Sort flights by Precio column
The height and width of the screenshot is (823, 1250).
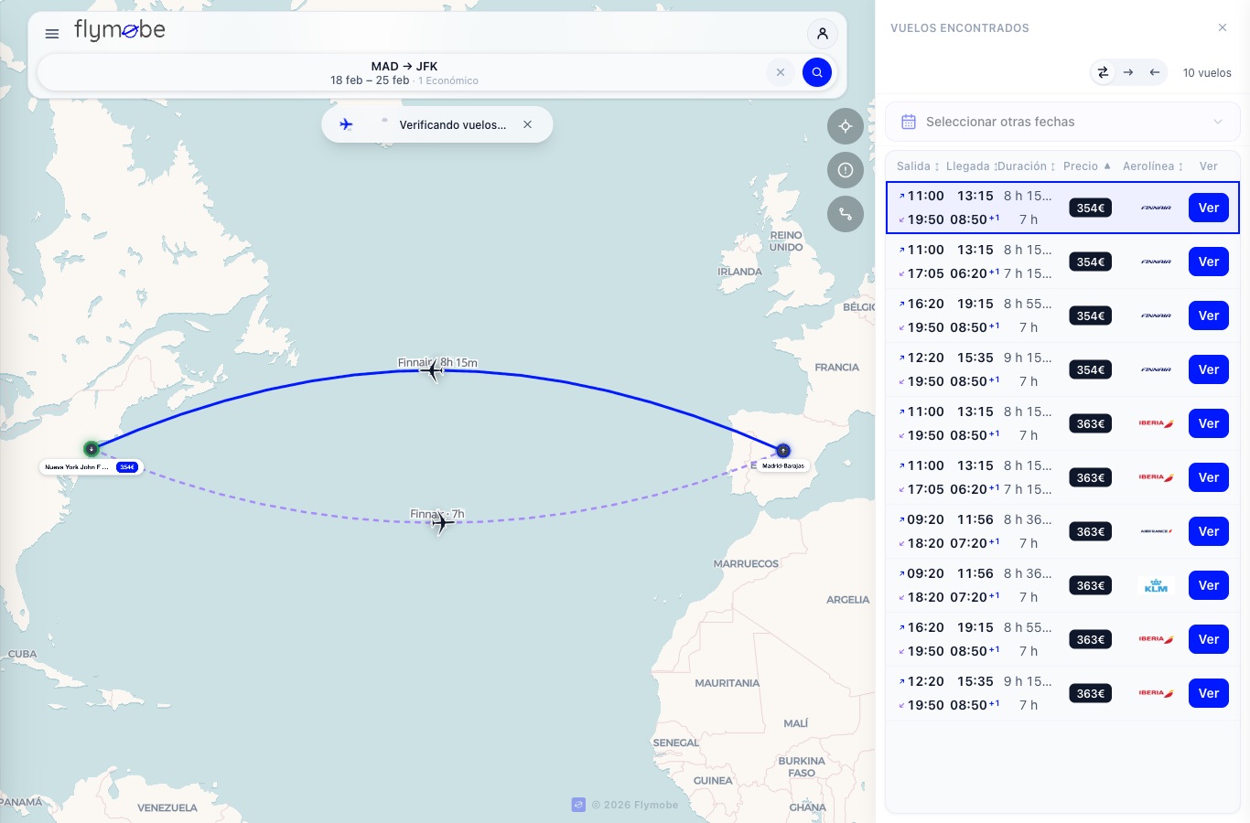point(1087,166)
